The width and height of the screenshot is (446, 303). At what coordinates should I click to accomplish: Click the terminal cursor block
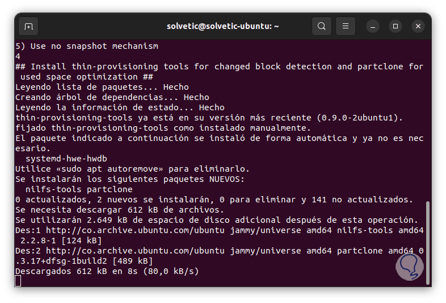click(18, 281)
